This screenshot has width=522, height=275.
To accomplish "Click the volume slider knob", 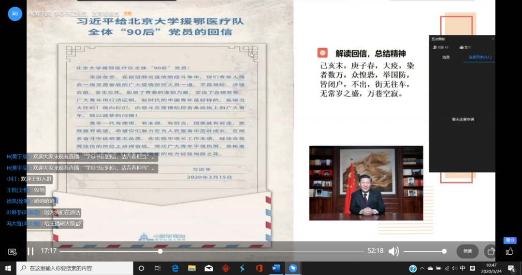I will tap(444, 251).
